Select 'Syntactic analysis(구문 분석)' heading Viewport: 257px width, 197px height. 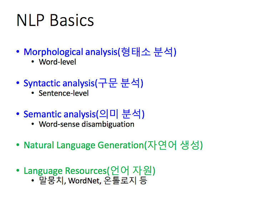84,83
